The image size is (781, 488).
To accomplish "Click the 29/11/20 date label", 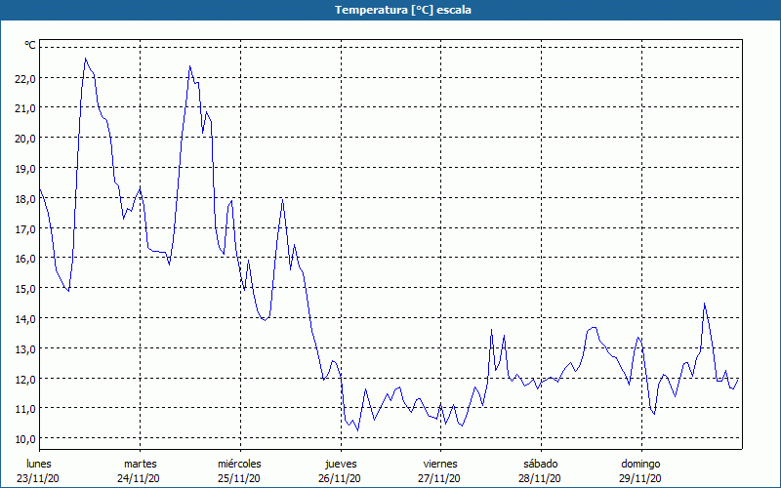I will [x=640, y=478].
